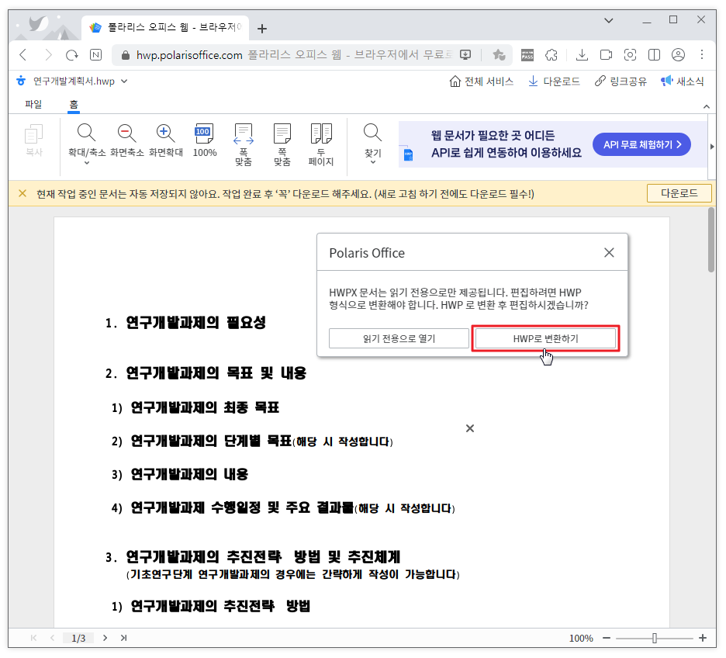This screenshot has width=726, height=658.
Task: Select 폭 맞춤 fit width tool
Action: coord(244,144)
